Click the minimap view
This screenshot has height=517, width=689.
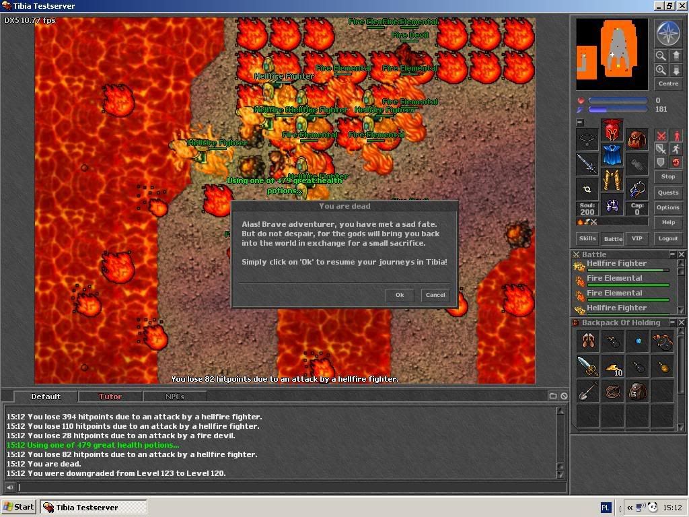[612, 54]
